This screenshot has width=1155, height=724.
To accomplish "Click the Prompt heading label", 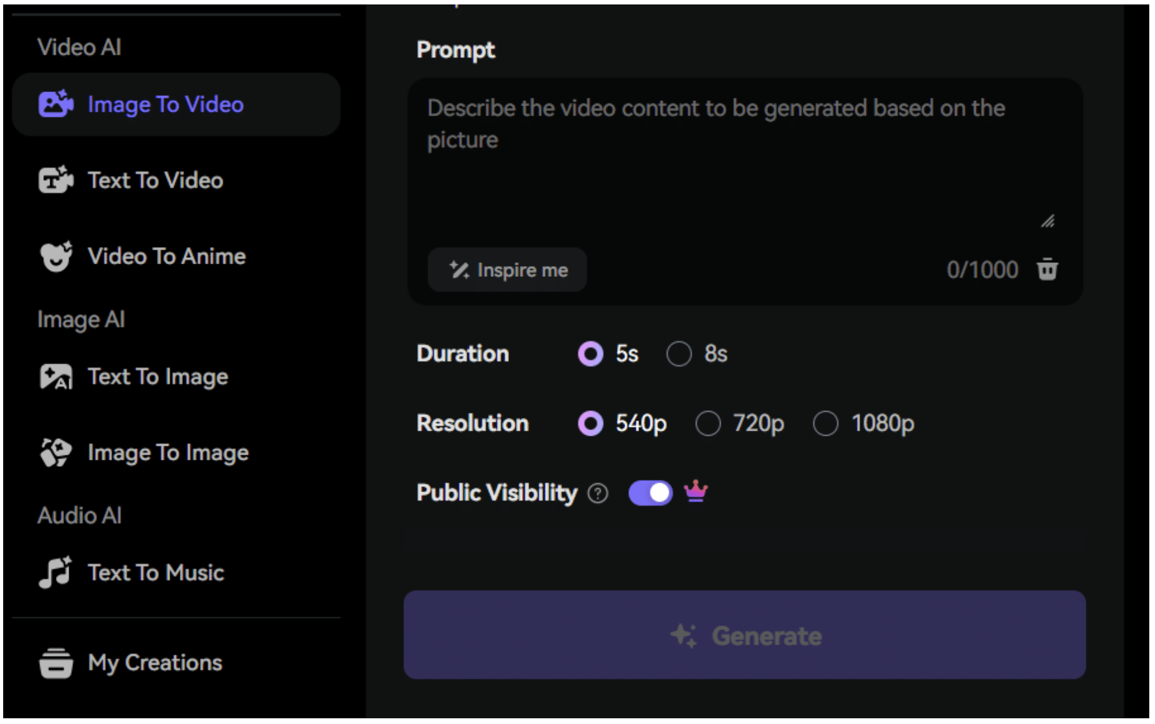I will tap(456, 50).
